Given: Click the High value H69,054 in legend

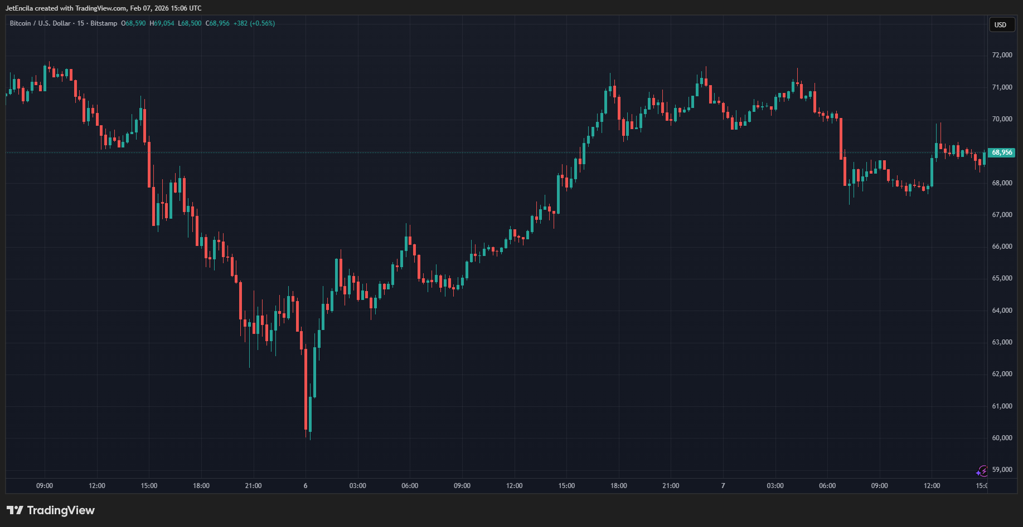Looking at the screenshot, I should coord(162,23).
